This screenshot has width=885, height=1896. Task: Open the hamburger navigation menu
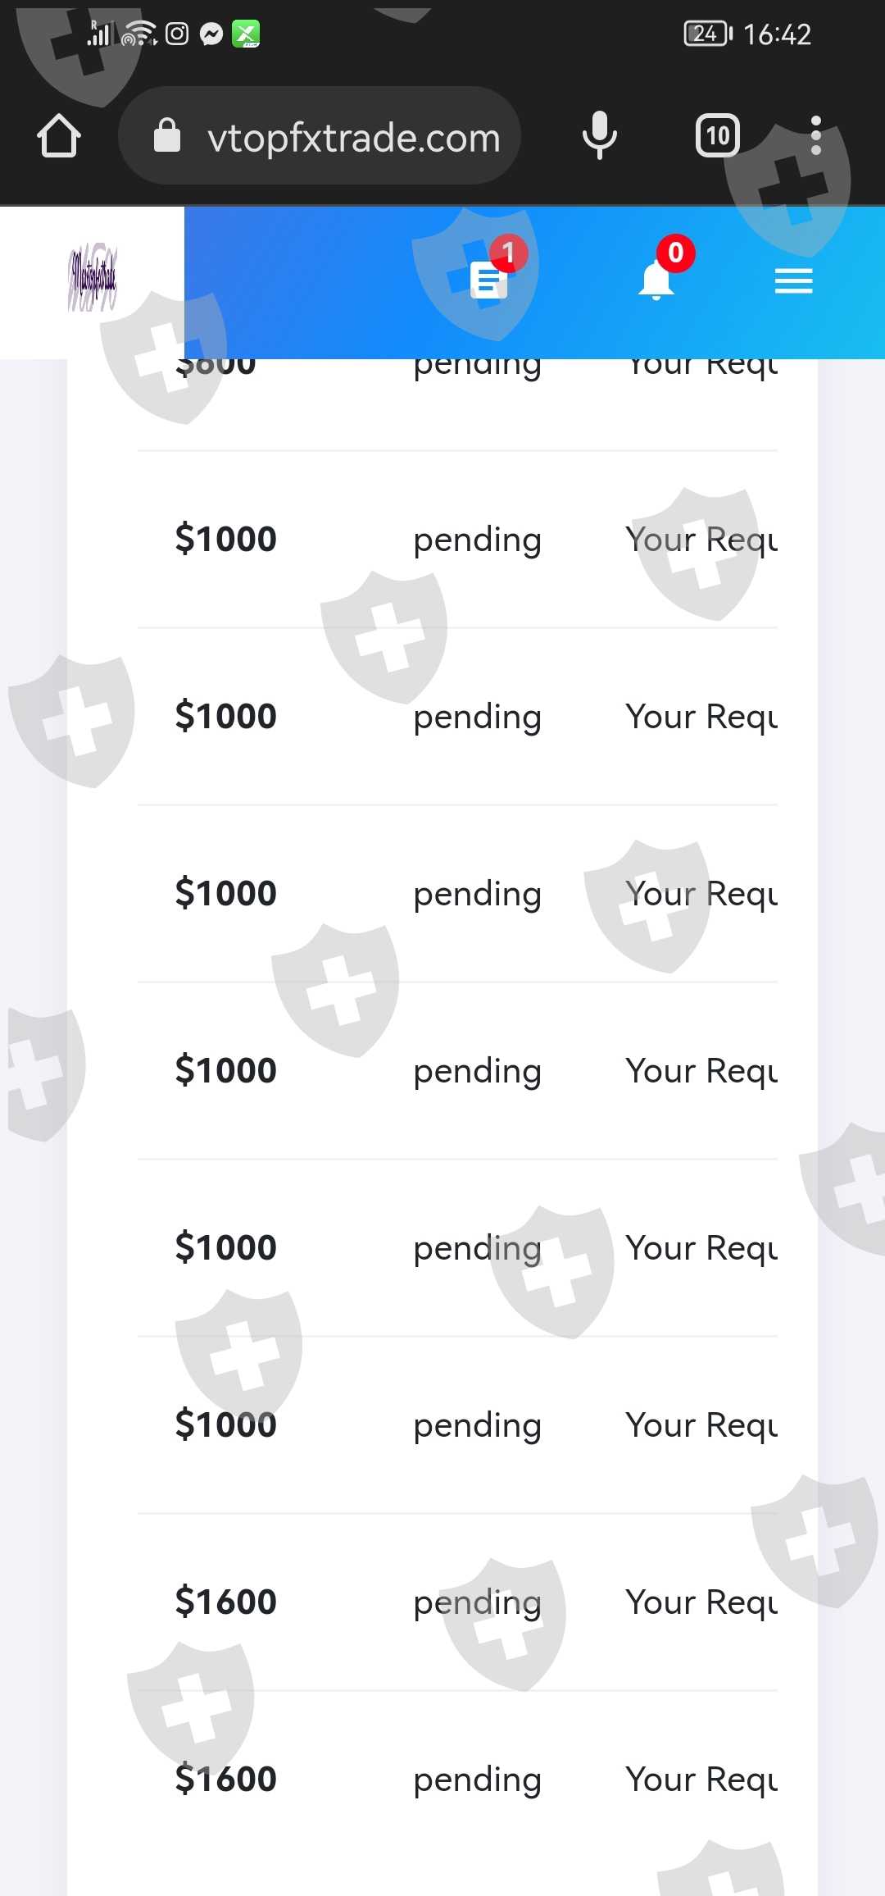tap(793, 281)
